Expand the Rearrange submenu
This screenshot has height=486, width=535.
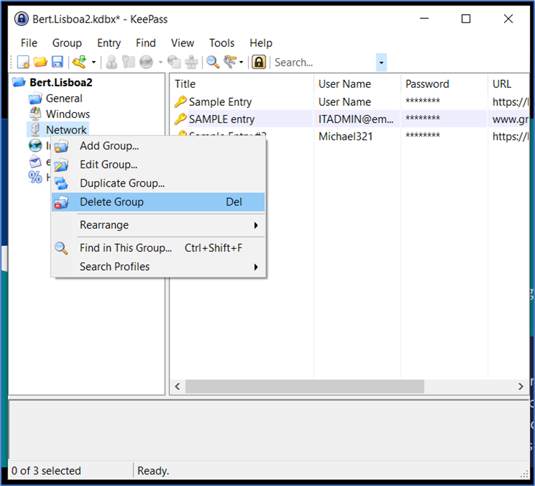[158, 225]
